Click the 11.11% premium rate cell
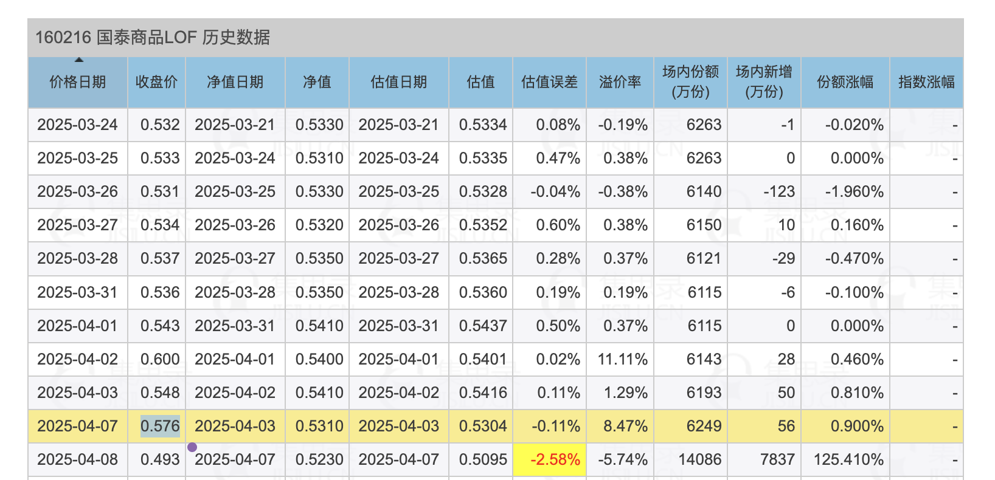Screen dimensions: 995x480 tap(622, 359)
